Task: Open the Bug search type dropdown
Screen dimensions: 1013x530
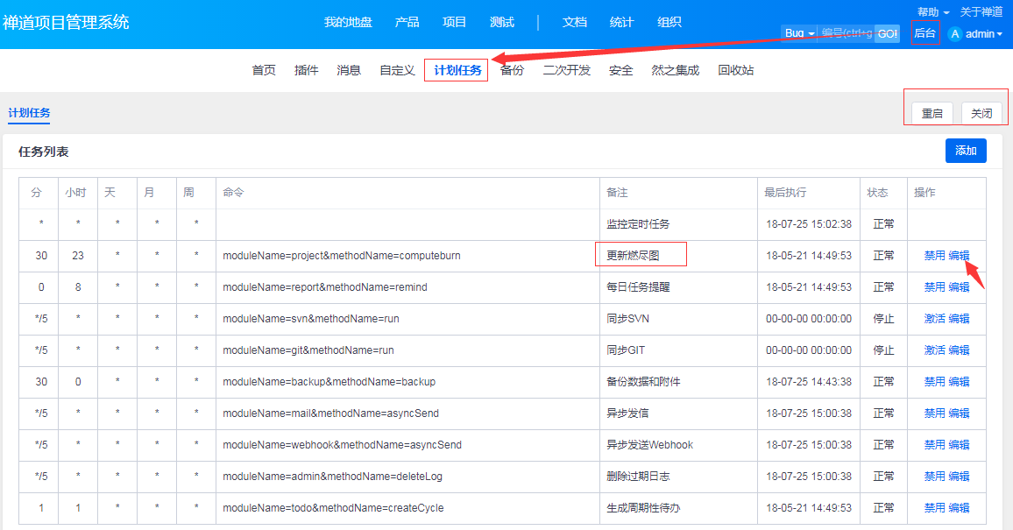Action: pyautogui.click(x=799, y=33)
